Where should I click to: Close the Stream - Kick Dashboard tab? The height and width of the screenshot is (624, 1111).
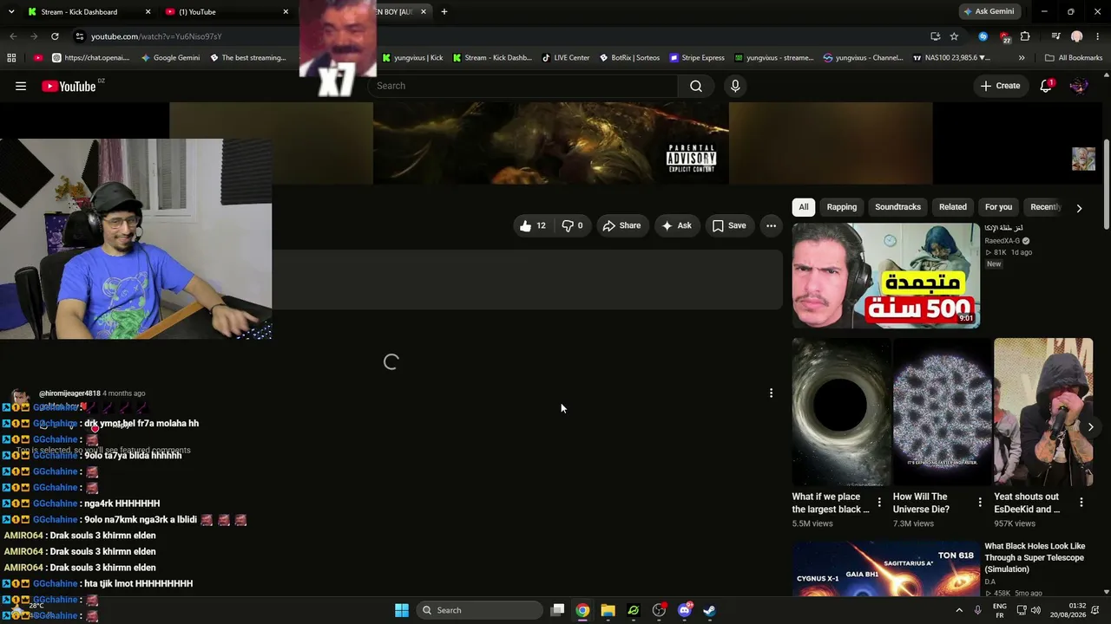point(148,12)
